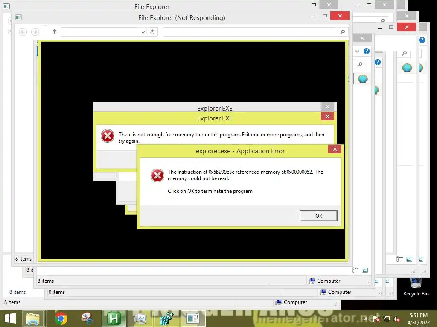
Task: Expand the ribbon chevron beside the help icon
Action: coord(357,51)
